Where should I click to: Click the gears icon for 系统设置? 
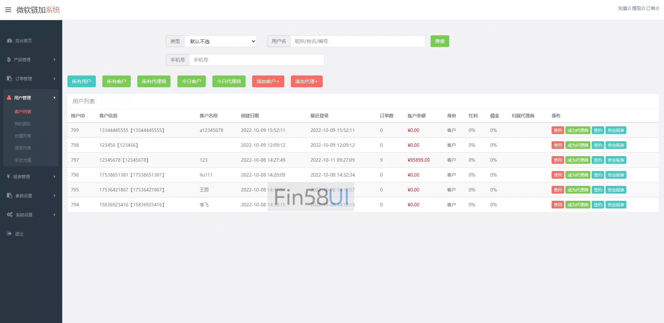(10, 215)
